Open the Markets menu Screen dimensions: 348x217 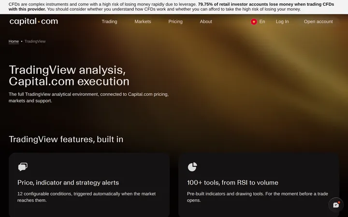[143, 22]
